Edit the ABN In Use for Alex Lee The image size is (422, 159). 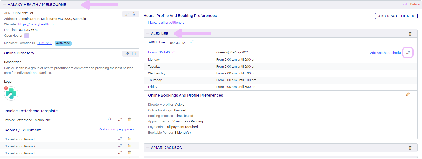[x=192, y=42]
